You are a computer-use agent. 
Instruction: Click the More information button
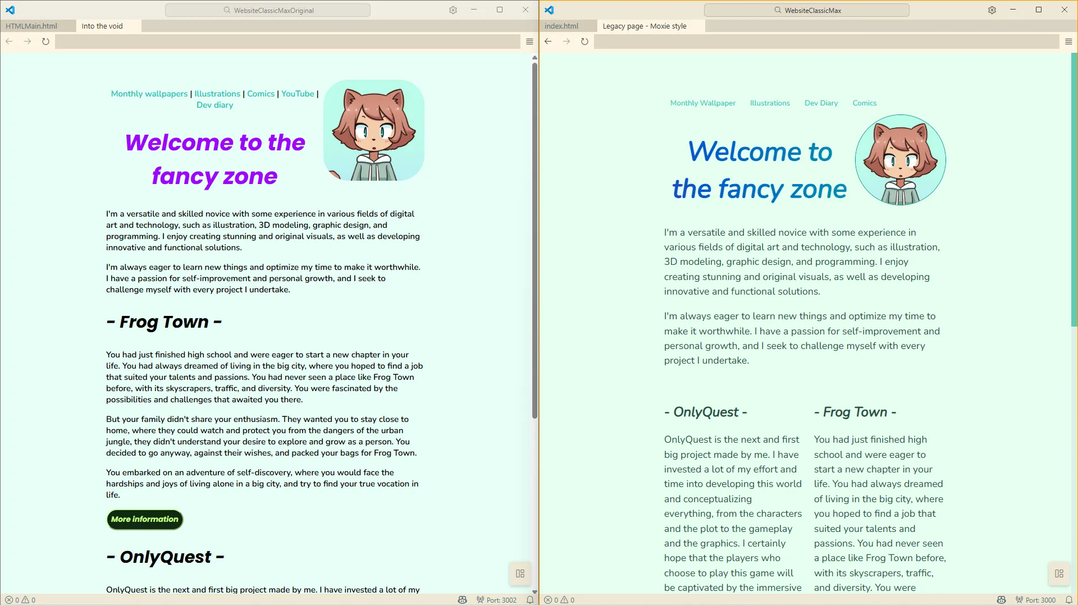pos(145,520)
